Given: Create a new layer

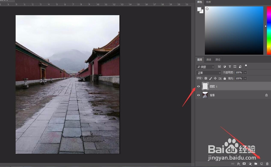Looking at the screenshot, I should coord(262,164).
